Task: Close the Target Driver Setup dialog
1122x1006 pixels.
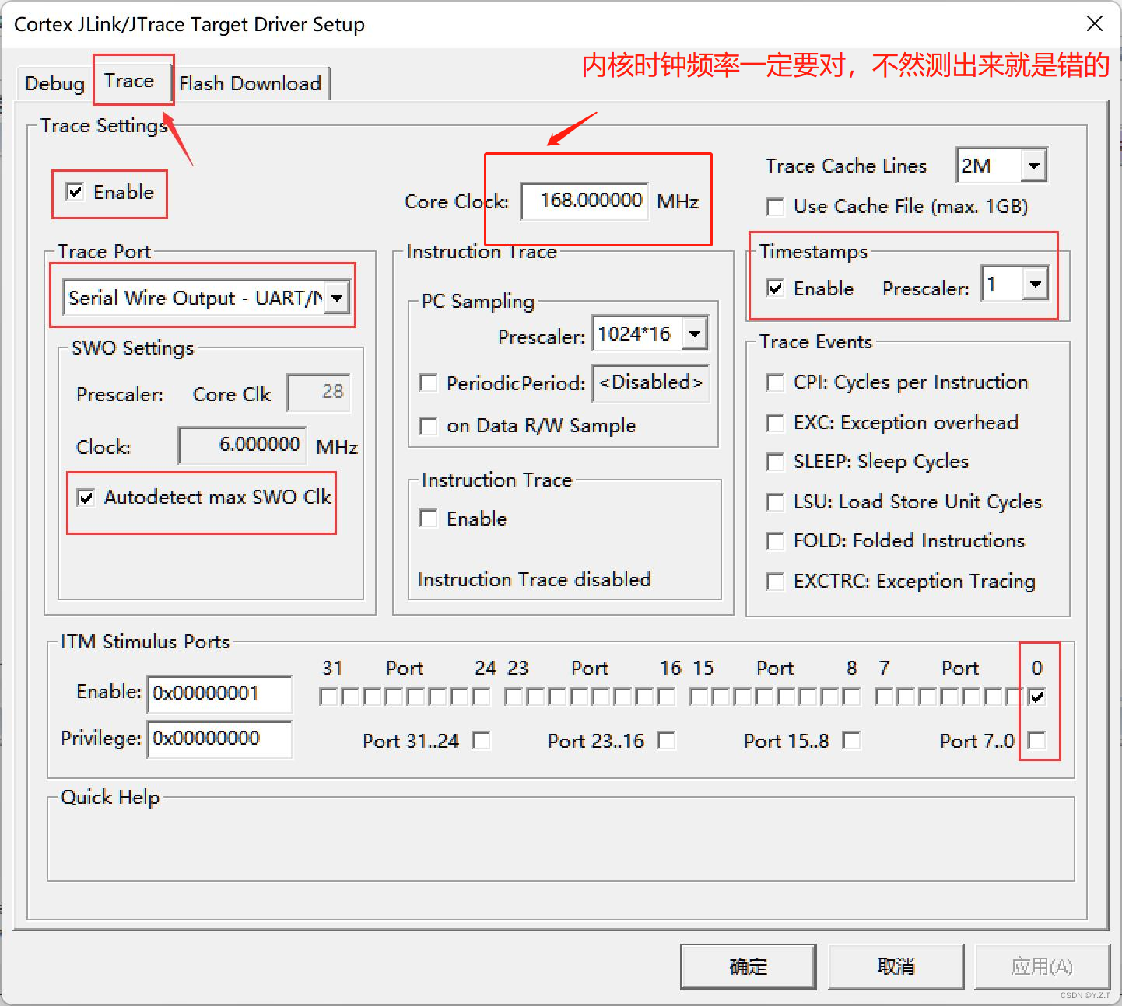Action: [1095, 23]
